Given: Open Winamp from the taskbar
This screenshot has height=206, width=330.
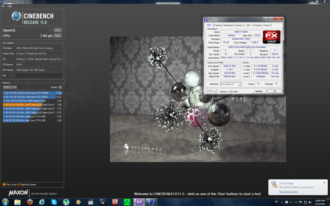Looking at the screenshot, I should point(78,202).
